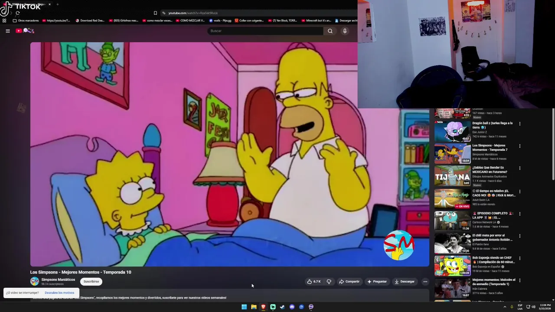
Task: Open the Bender Es MEXICANO video thumbnail
Action: click(x=452, y=175)
